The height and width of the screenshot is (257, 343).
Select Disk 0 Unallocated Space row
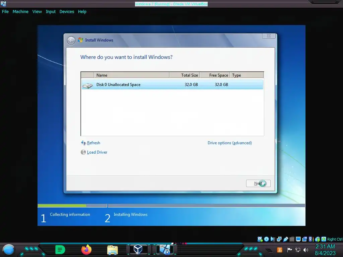pyautogui.click(x=173, y=85)
